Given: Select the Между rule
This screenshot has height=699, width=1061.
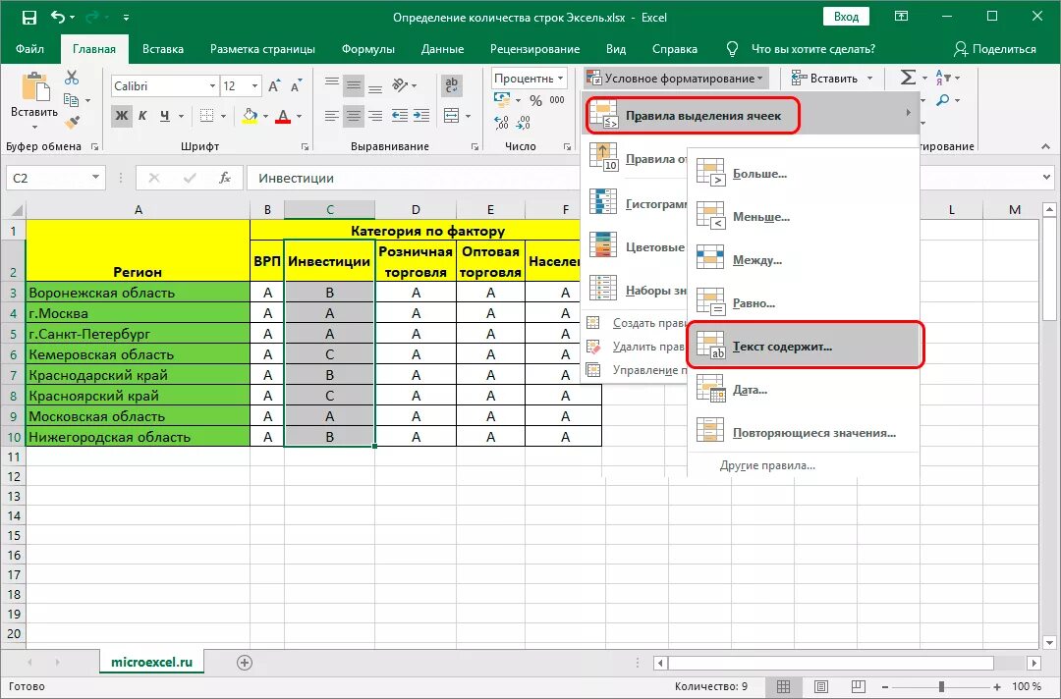Looking at the screenshot, I should 804,260.
